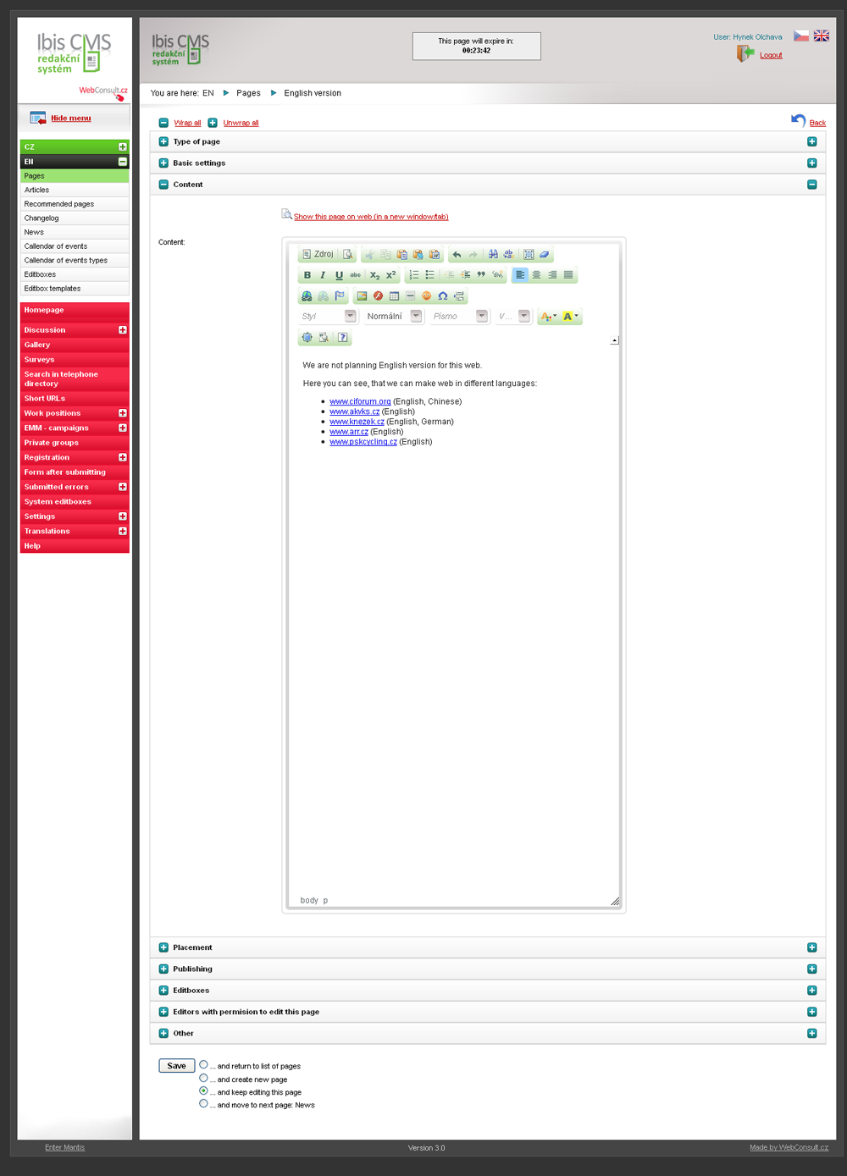Expand the Publishing section
Screen dimensions: 847x1176
tap(487, 969)
